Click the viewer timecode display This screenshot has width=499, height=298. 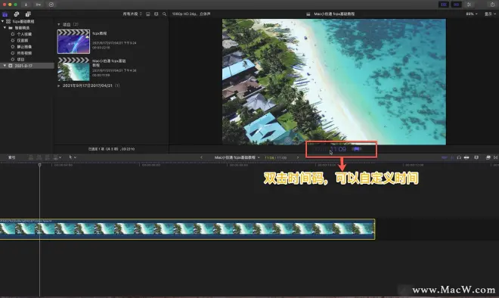[x=338, y=149]
